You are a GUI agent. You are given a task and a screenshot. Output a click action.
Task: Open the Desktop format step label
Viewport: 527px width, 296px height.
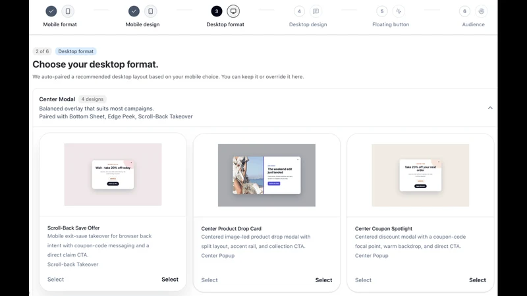tap(225, 24)
